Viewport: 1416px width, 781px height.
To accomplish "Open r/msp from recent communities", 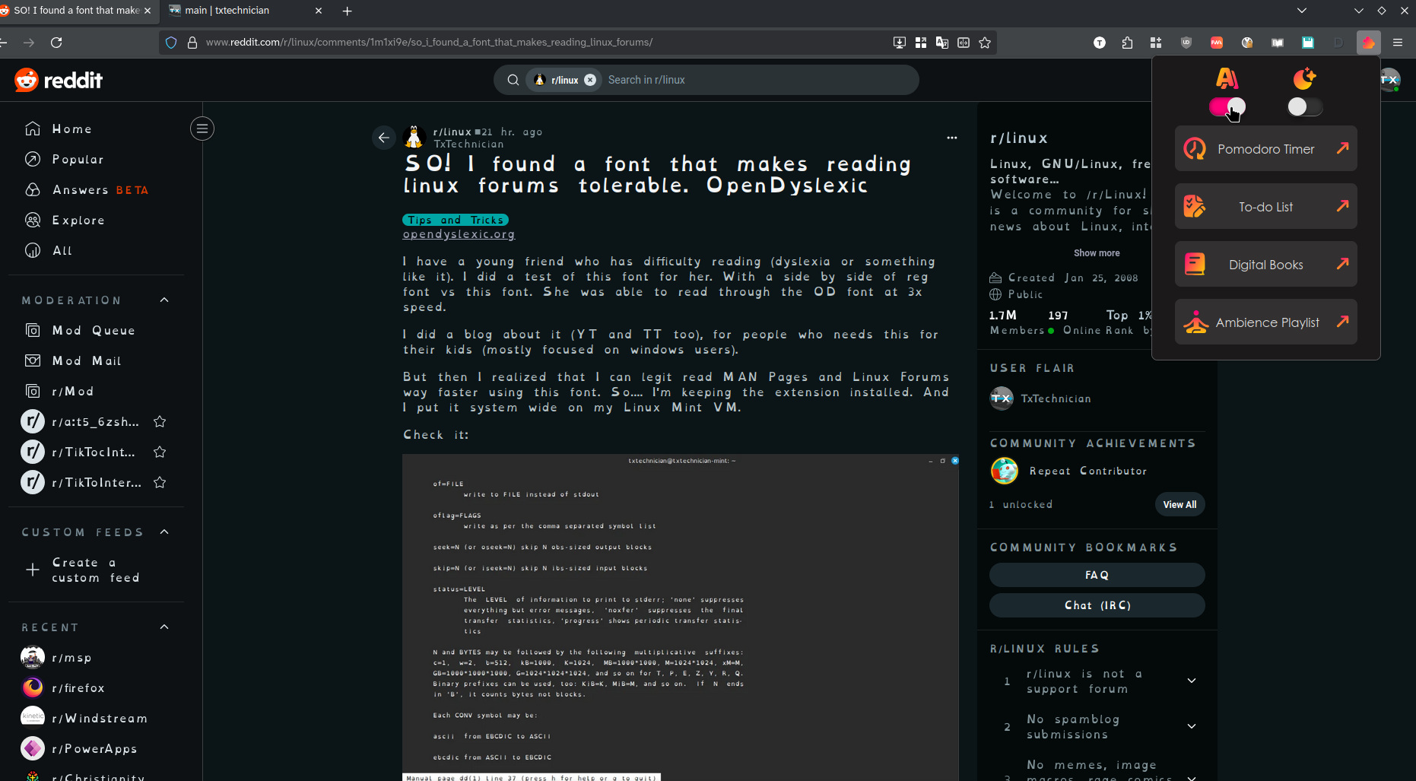I will [x=96, y=657].
